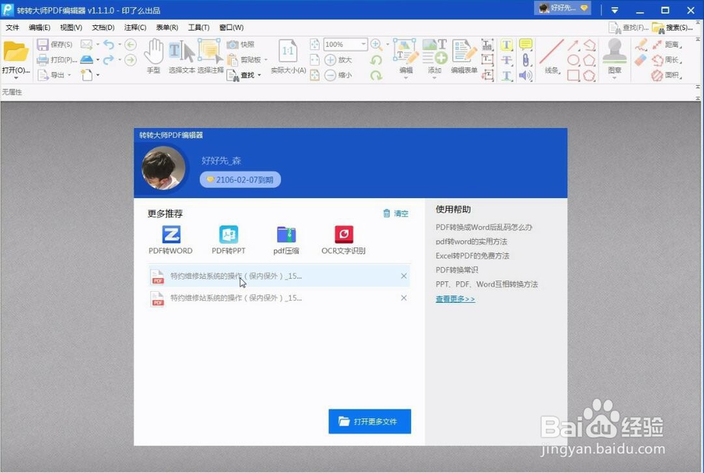
Task: Follow the 查看更多>> help link
Action: click(x=454, y=299)
